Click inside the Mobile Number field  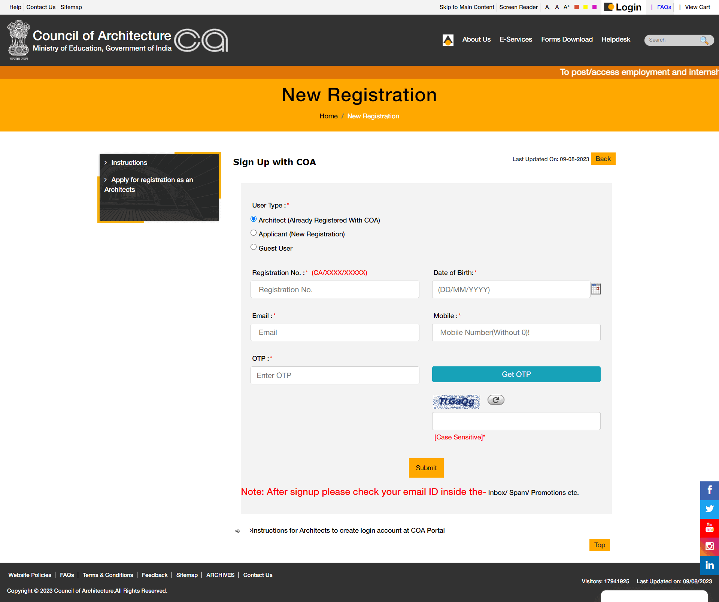516,332
